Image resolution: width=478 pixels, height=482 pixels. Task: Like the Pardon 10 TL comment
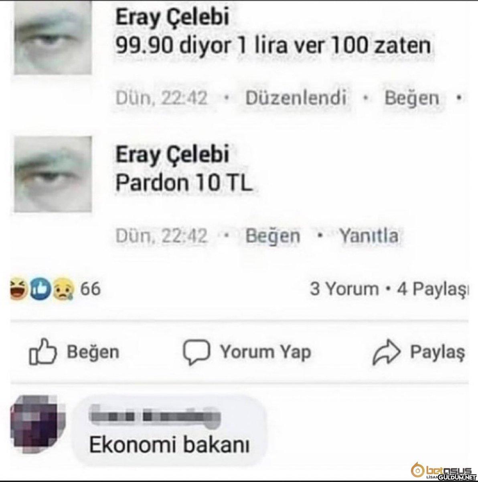point(272,236)
